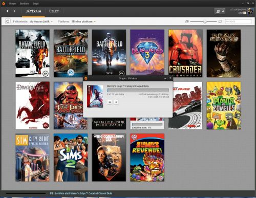Go forward with the right arrow
256x198 pixels.
tap(14, 11)
